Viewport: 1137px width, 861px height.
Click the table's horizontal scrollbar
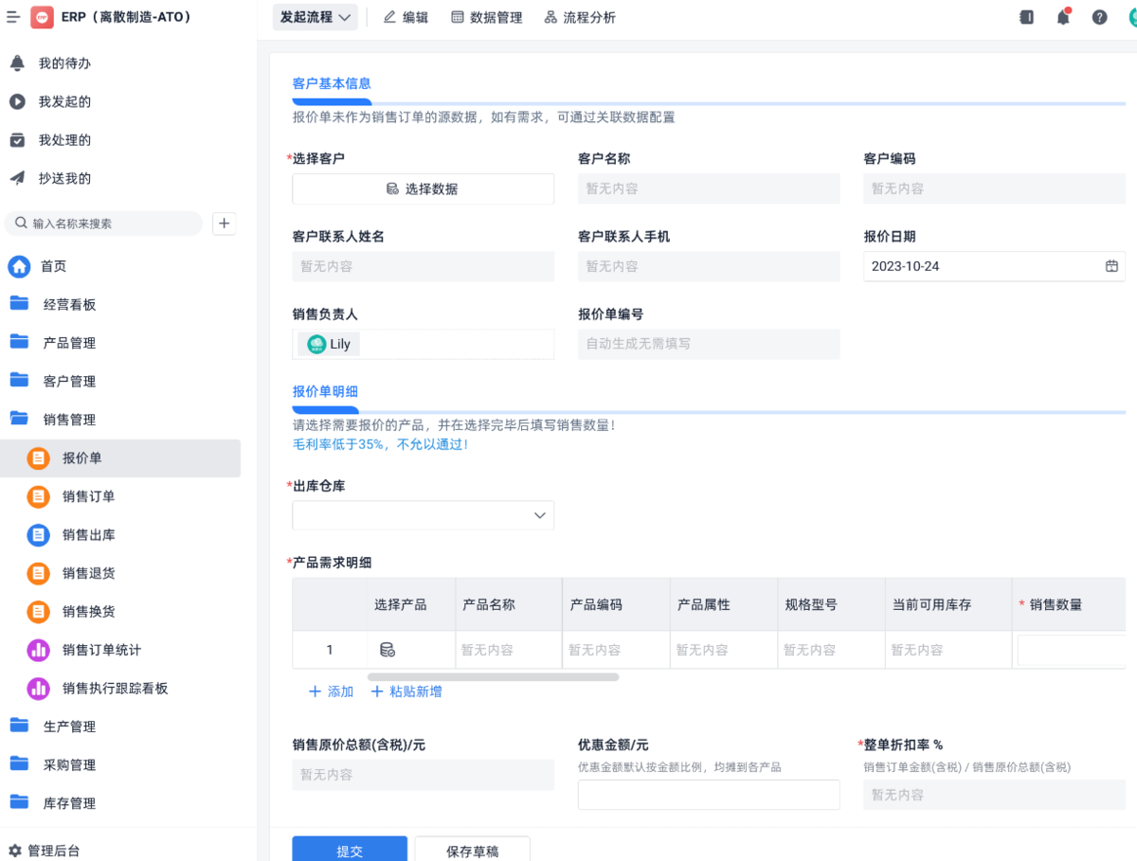pos(493,677)
